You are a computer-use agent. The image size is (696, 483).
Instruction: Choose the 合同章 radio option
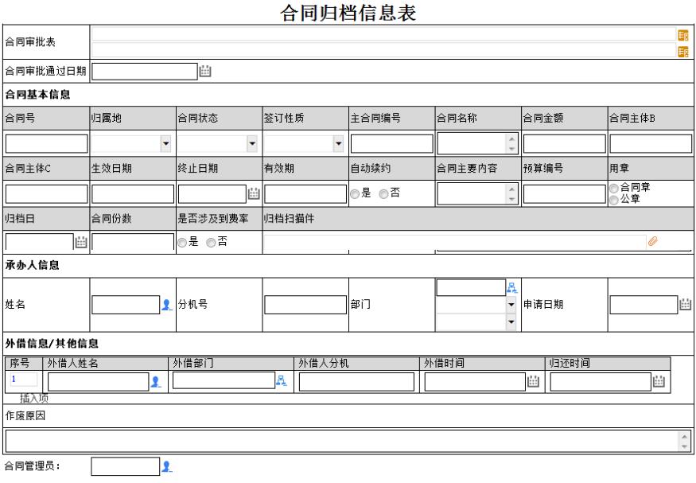tap(614, 188)
